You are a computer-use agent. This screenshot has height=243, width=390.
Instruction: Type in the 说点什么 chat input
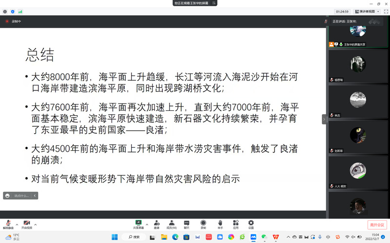pos(22,195)
